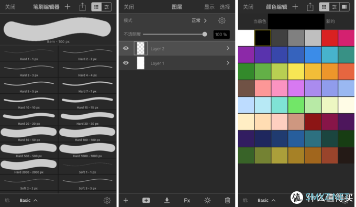This screenshot has width=356, height=207.
Task: Hide Layer 2 with eye icon
Action: [x=126, y=48]
